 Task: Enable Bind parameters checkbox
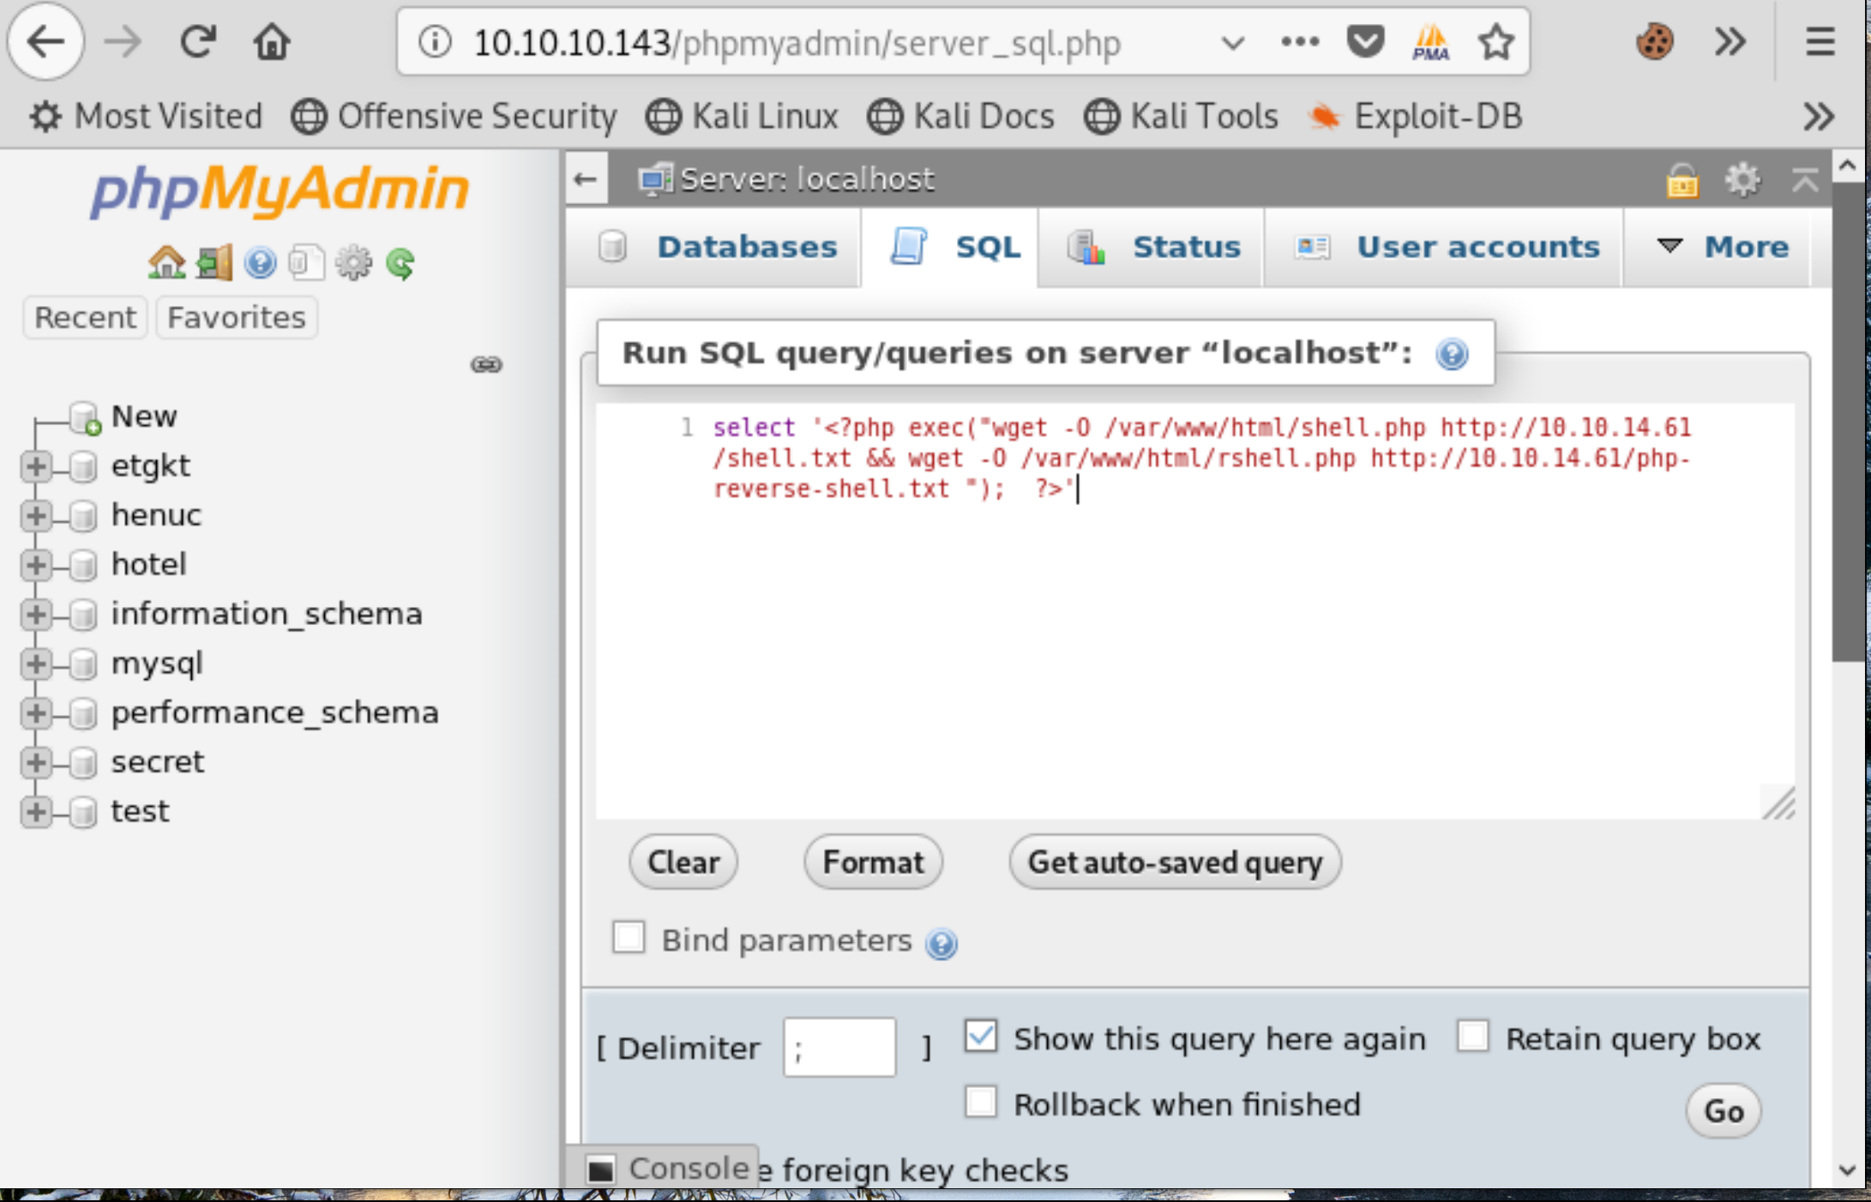(x=629, y=937)
